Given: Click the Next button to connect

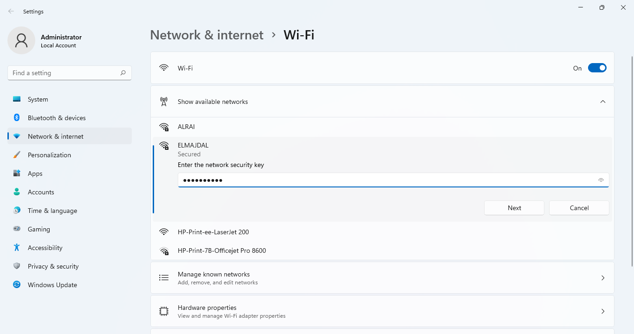Looking at the screenshot, I should click(x=514, y=207).
